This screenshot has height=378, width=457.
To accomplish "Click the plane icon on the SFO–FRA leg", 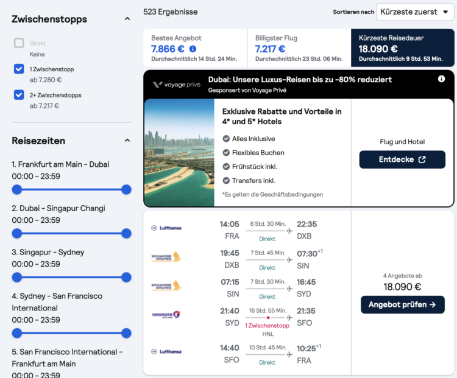I will (x=289, y=354).
